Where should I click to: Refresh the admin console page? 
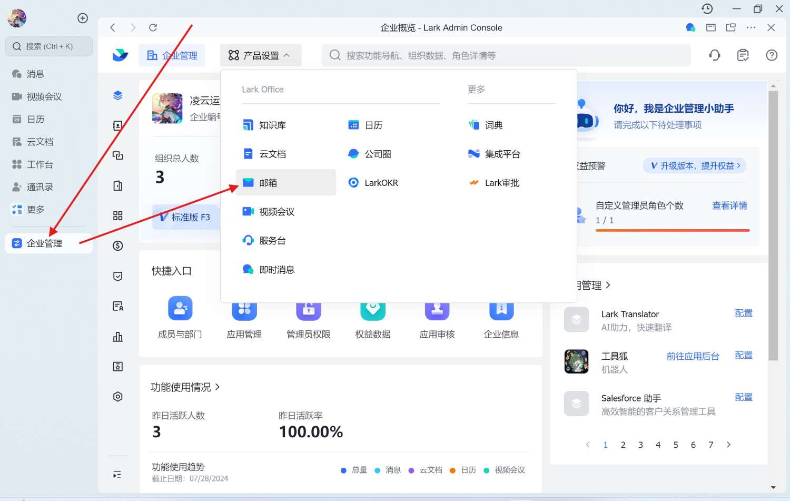pyautogui.click(x=153, y=27)
